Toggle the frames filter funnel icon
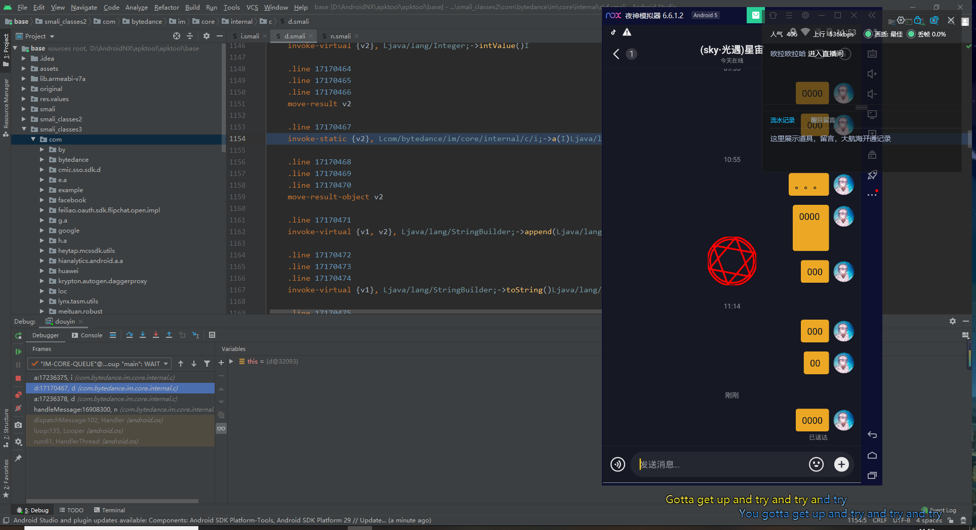The width and height of the screenshot is (976, 530). tap(207, 364)
